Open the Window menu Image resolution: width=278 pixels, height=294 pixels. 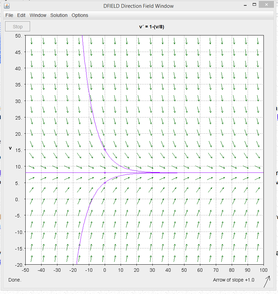(x=38, y=15)
